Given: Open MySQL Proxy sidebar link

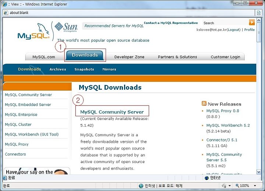Looking at the screenshot, I should click(x=17, y=144).
